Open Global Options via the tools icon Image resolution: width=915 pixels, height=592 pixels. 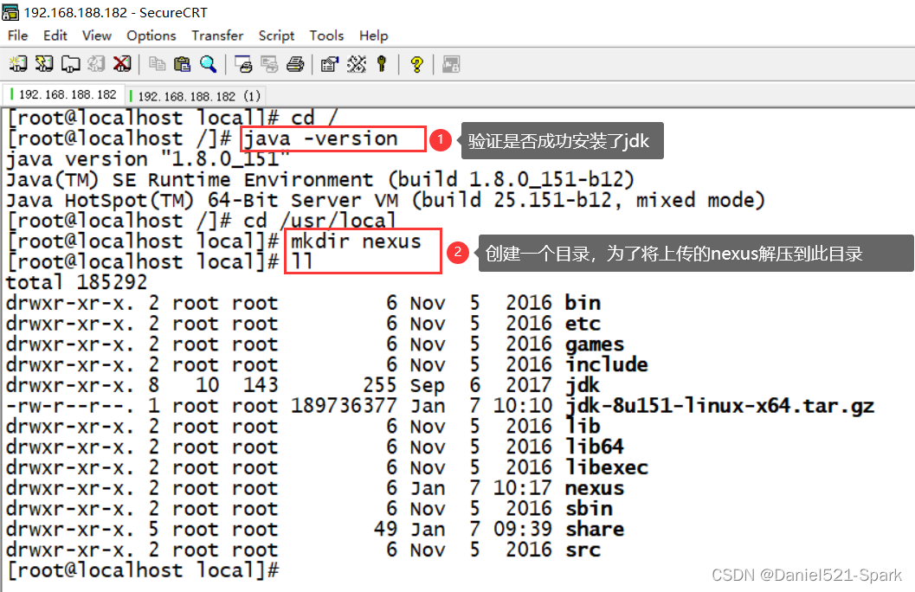click(x=356, y=64)
